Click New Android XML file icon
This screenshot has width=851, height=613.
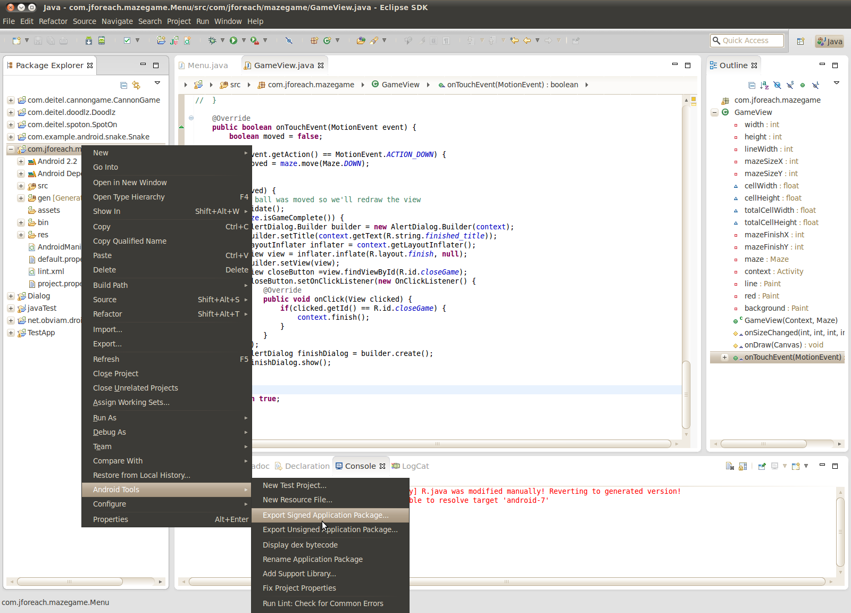coord(187,40)
